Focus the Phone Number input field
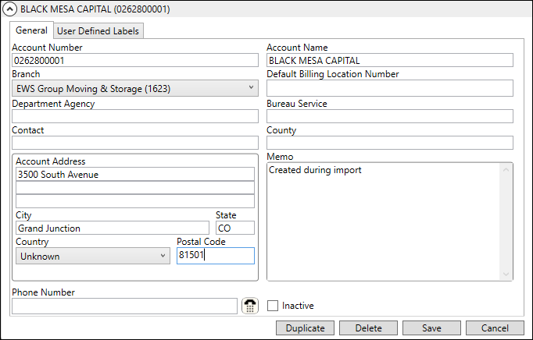Screen dimensions: 533x340 click(x=124, y=306)
